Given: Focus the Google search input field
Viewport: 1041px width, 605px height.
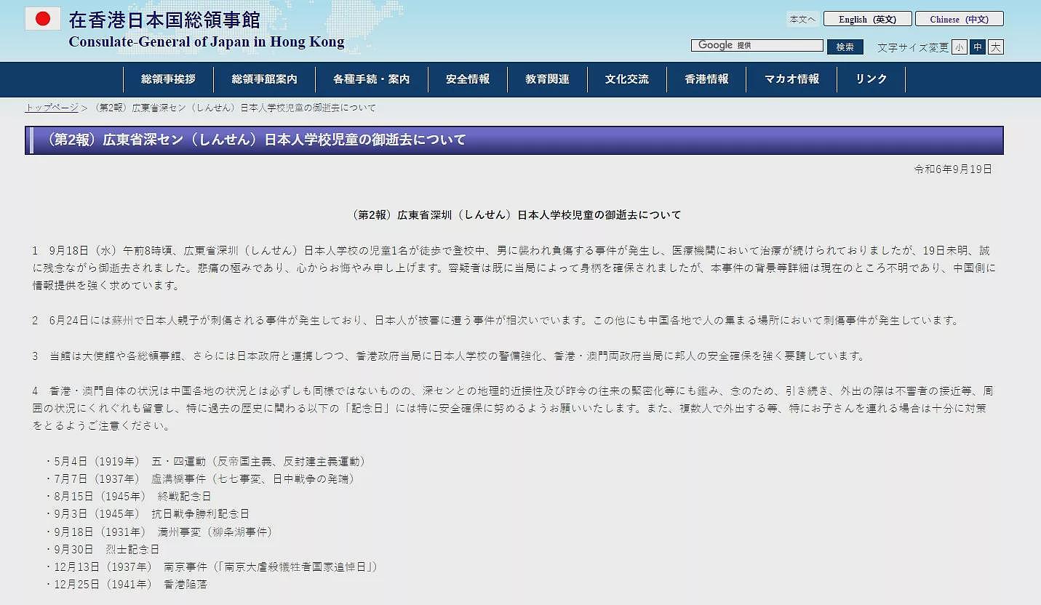Looking at the screenshot, I should tap(757, 46).
